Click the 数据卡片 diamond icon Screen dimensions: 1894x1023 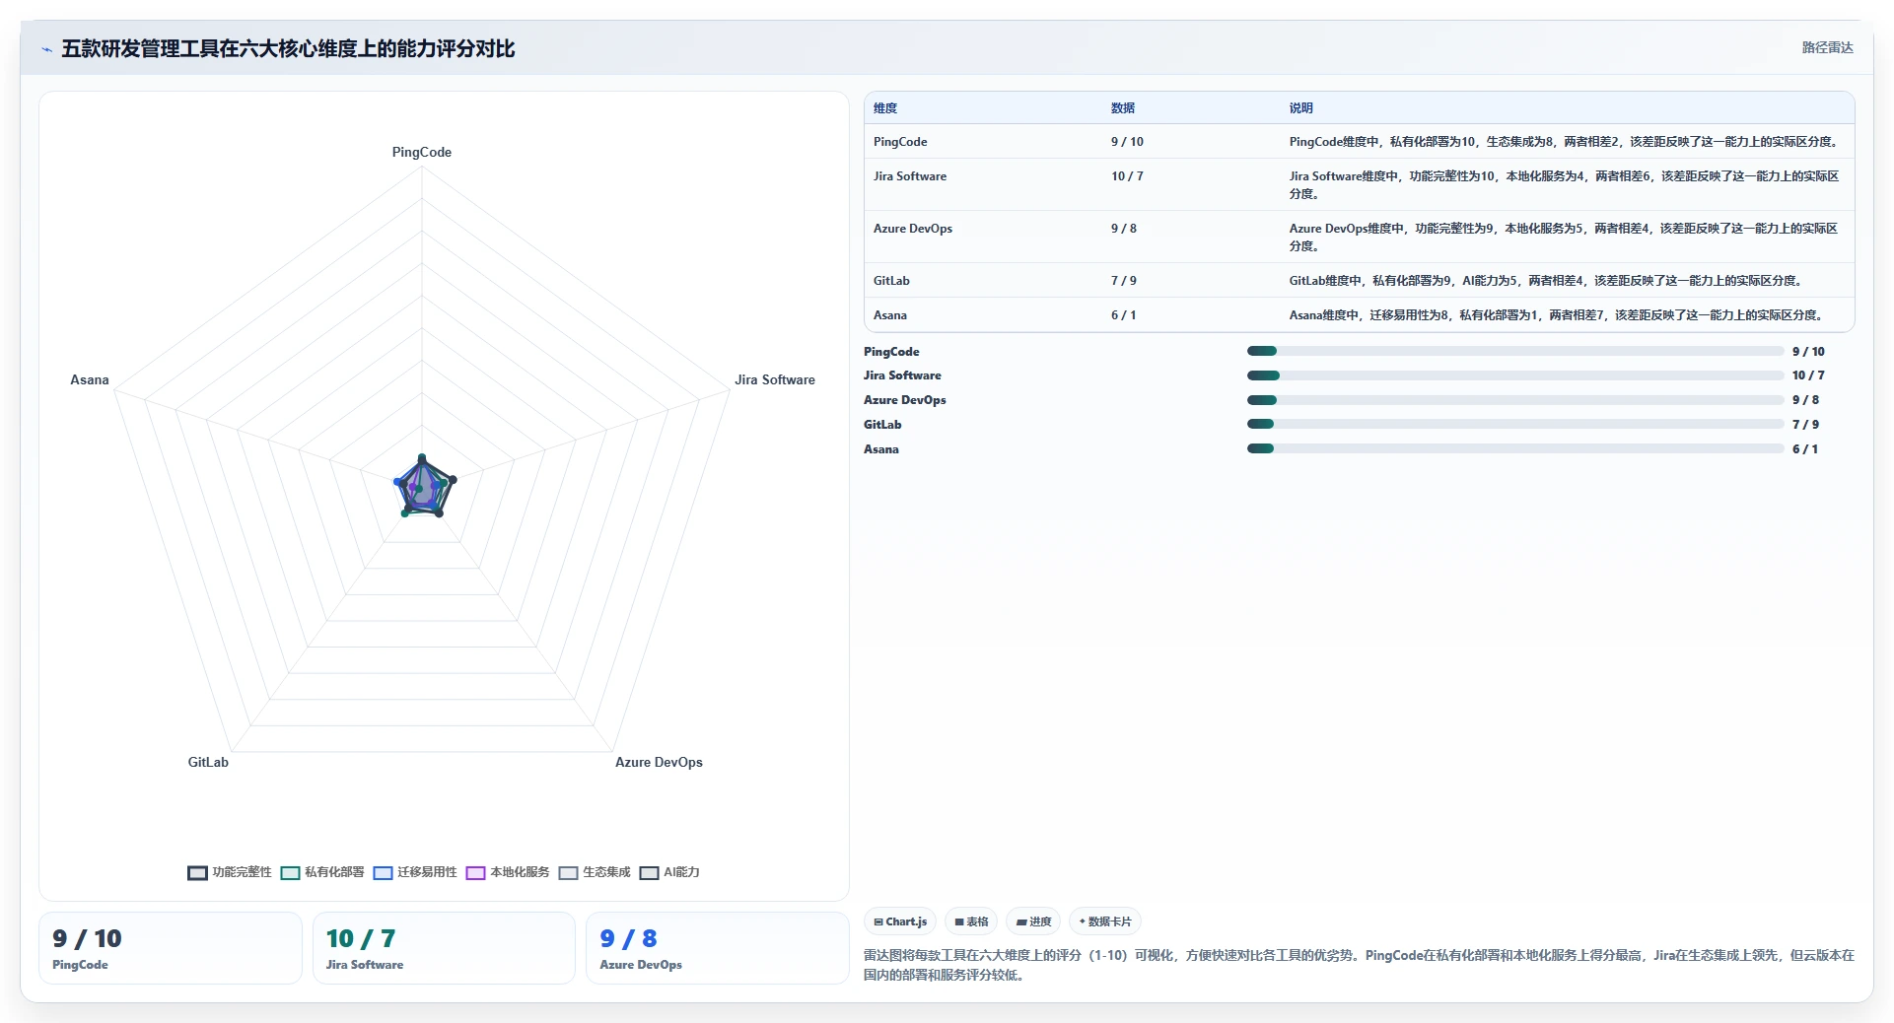point(1082,922)
